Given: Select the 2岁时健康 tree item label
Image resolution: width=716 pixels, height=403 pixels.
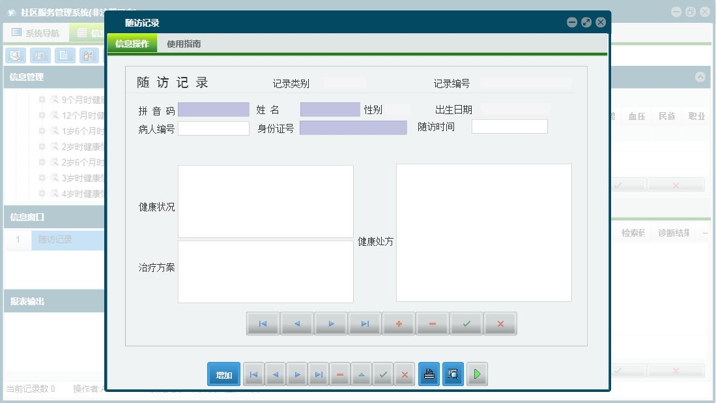Looking at the screenshot, I should coord(83,147).
